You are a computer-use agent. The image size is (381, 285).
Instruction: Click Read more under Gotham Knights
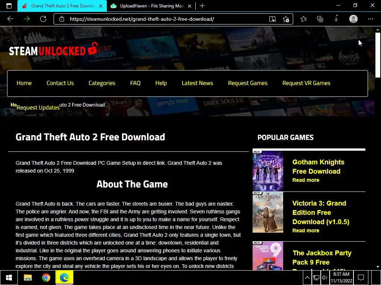point(306,180)
